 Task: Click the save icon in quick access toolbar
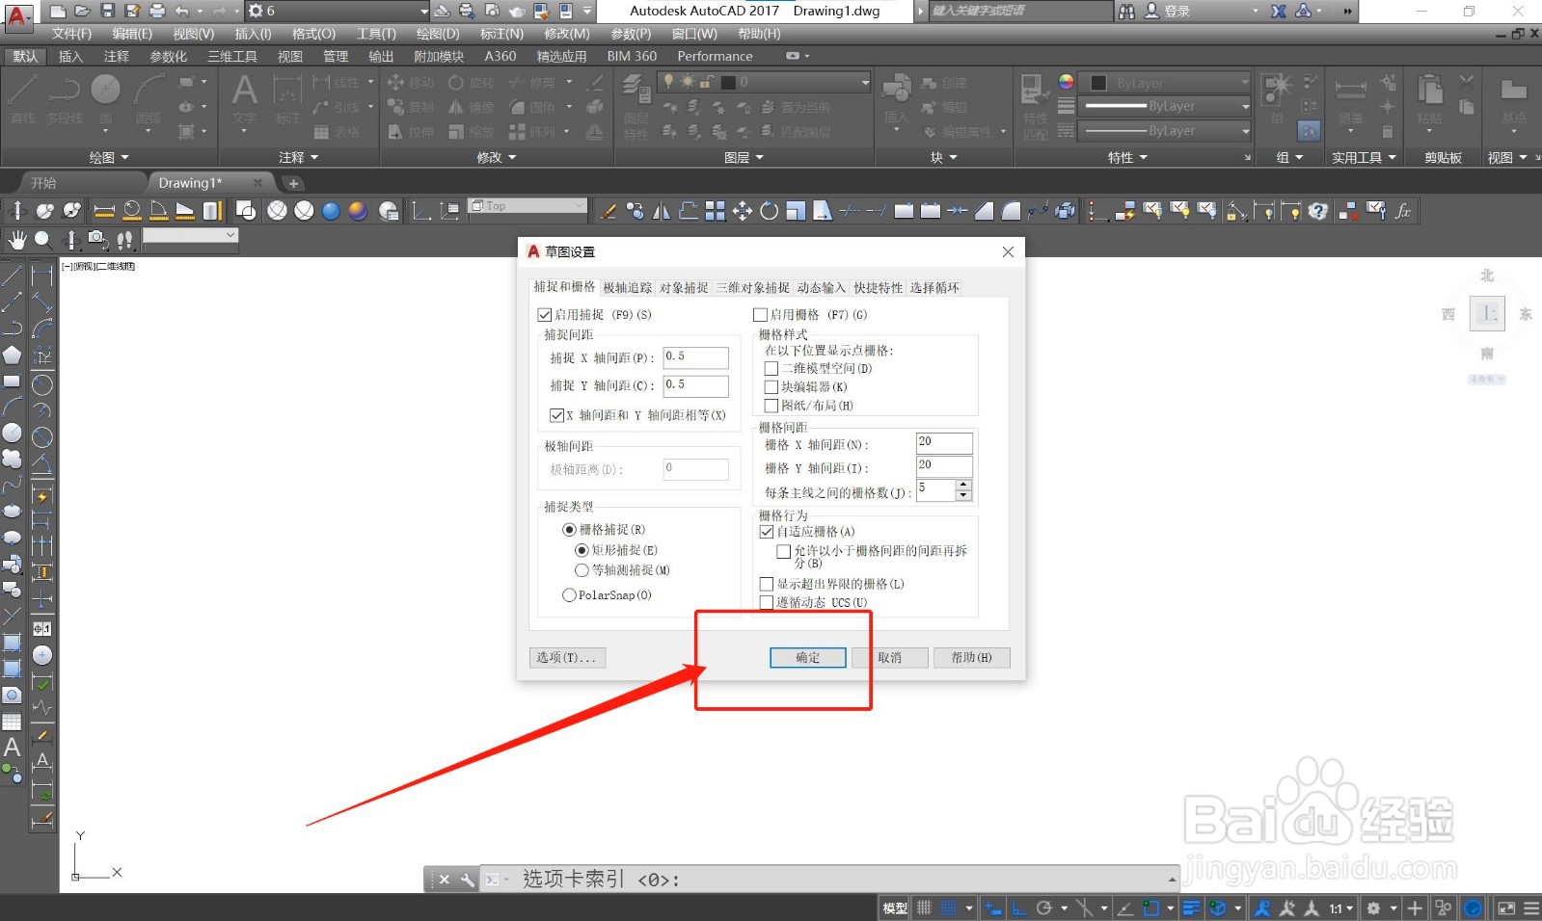(107, 11)
